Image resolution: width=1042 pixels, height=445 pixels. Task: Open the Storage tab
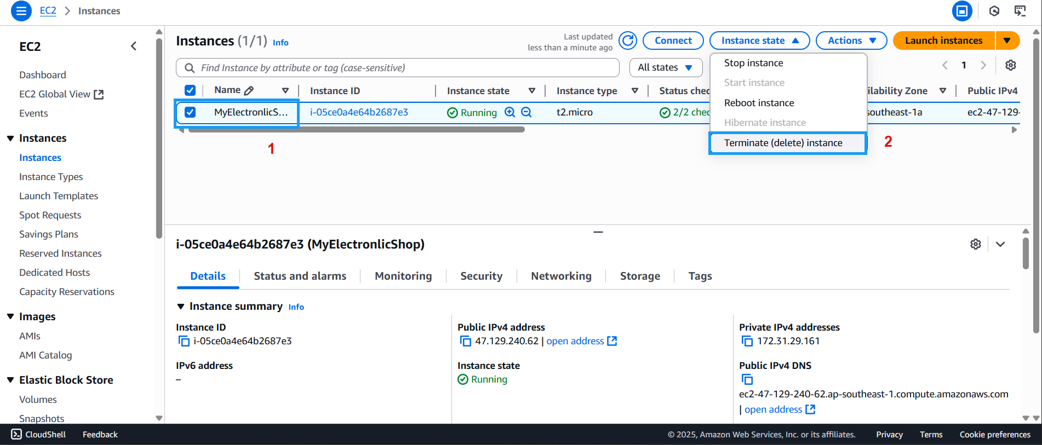[640, 276]
